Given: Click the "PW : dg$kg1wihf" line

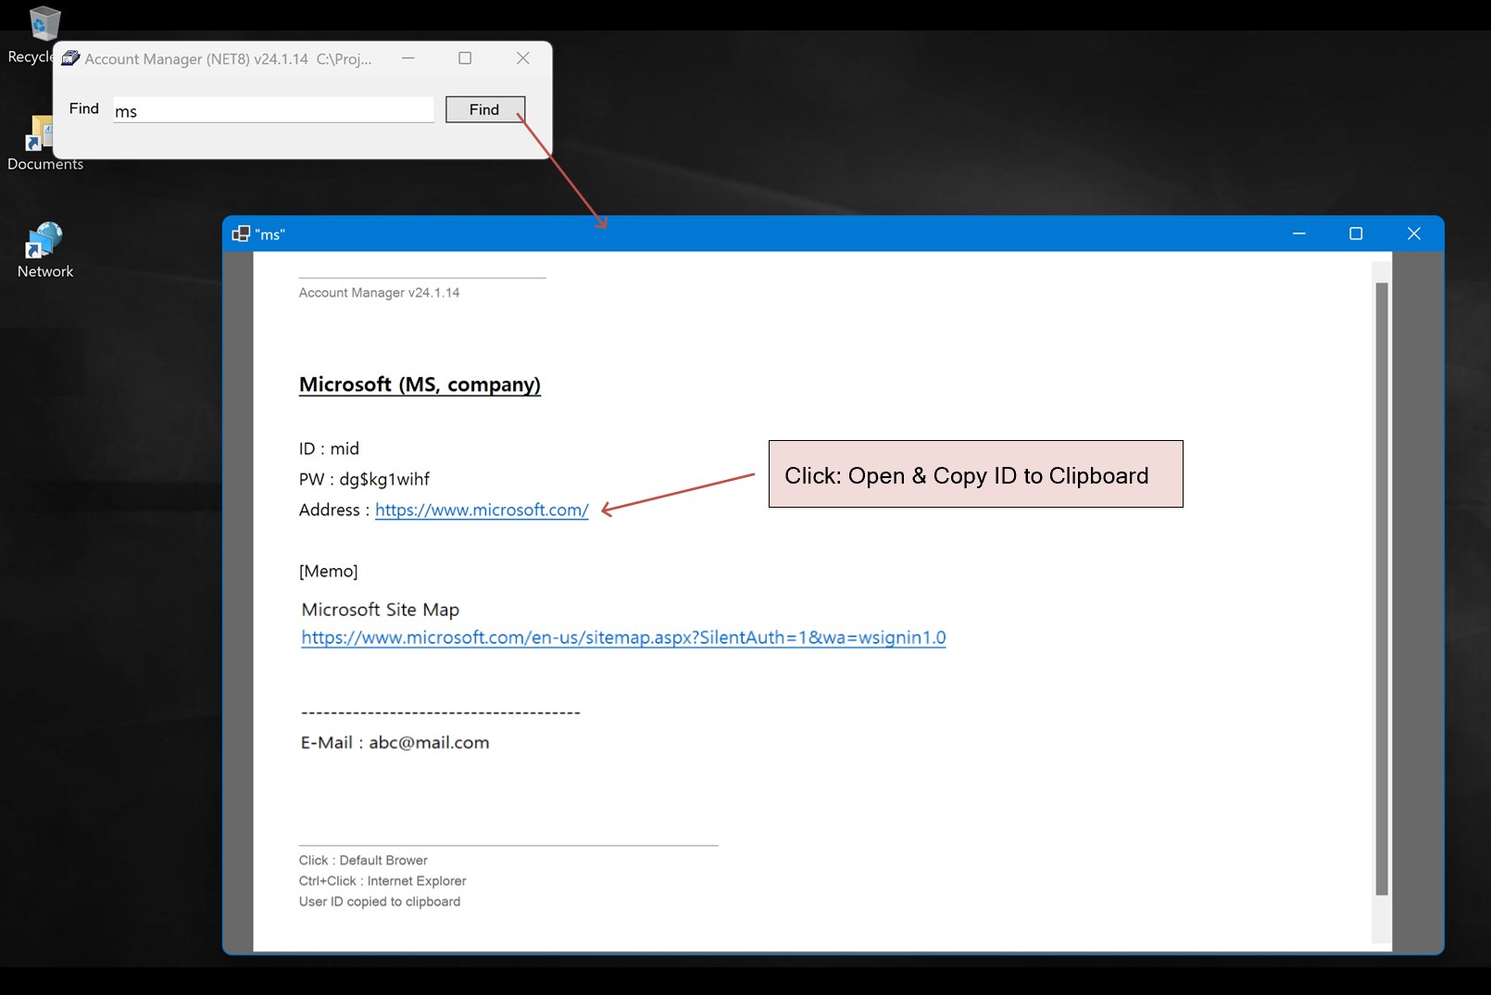Looking at the screenshot, I should coord(364,479).
